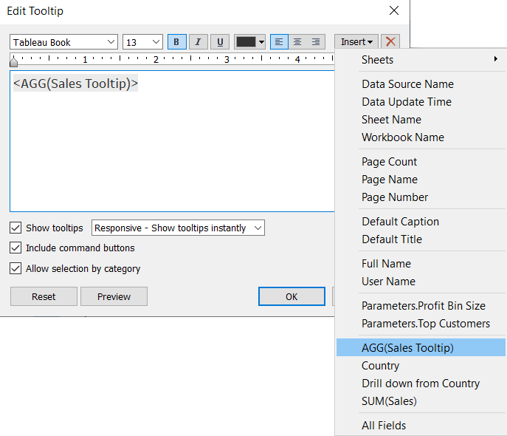Insert User Name field
The image size is (507, 436).
421,282
